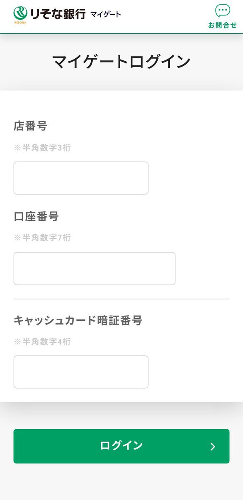Click the ※半角数字4桁 hint text

click(x=42, y=342)
